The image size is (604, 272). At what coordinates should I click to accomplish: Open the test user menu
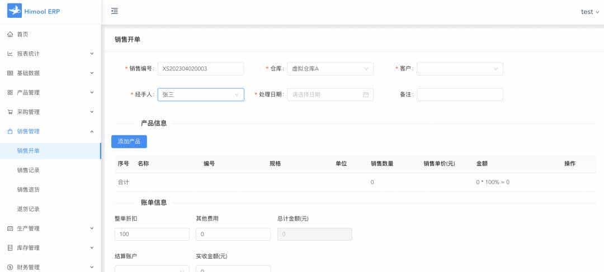tap(590, 12)
